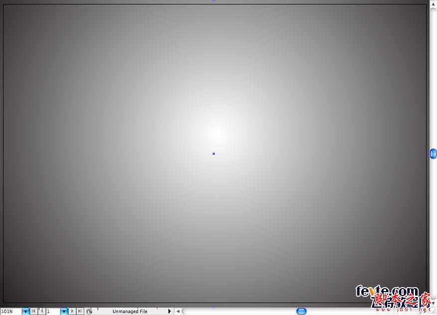This screenshot has height=315, width=437.
Task: Select the gradient rectangle's center point
Action: 214,154
